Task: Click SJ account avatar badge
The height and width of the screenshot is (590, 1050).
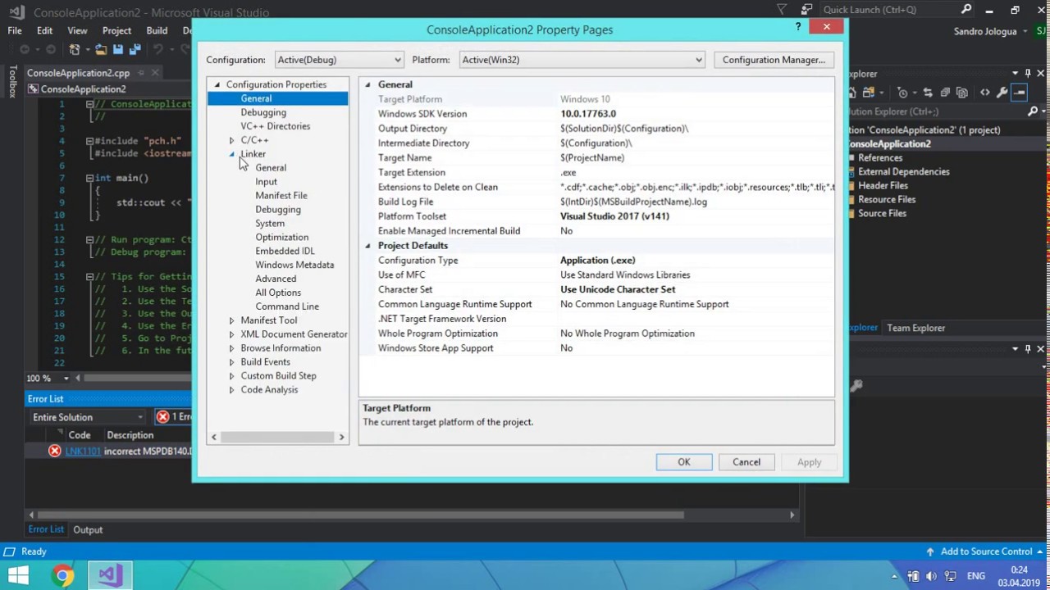Action: [x=1039, y=31]
